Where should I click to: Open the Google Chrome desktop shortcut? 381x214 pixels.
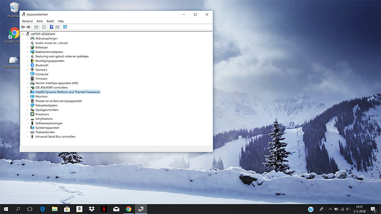click(14, 35)
